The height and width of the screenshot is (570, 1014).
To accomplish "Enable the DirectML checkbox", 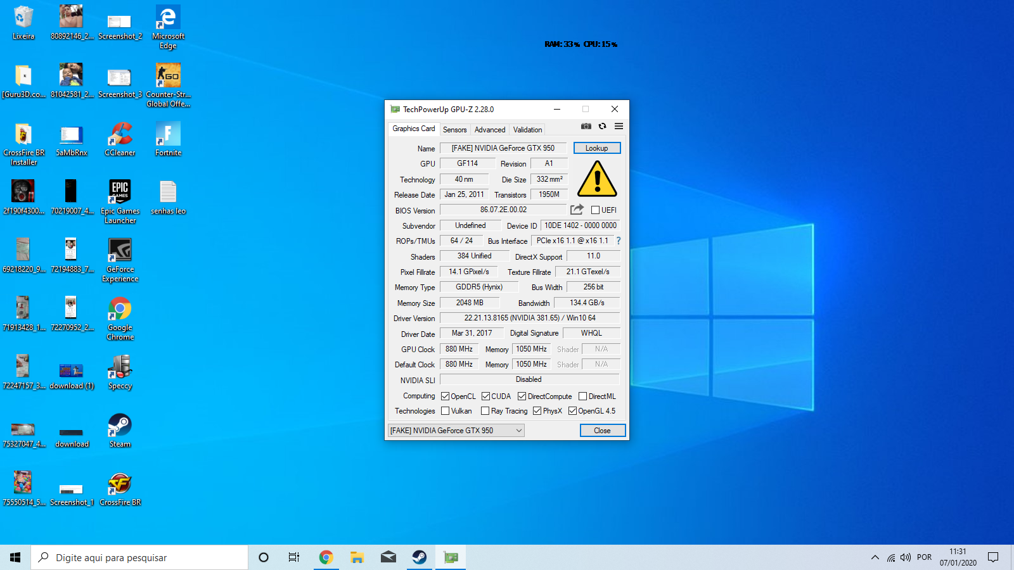I will pyautogui.click(x=582, y=396).
